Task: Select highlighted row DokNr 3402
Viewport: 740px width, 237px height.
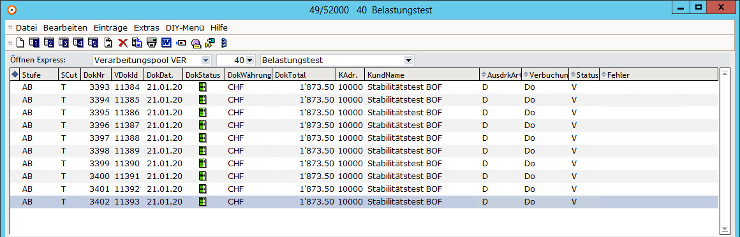Action: pyautogui.click(x=364, y=202)
